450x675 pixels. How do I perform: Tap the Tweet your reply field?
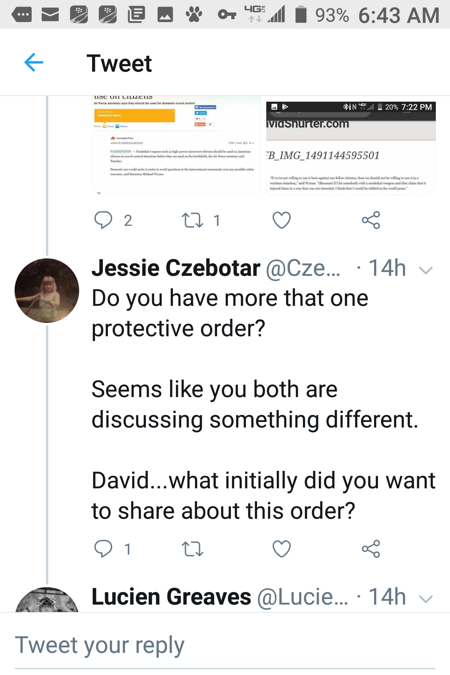click(x=225, y=645)
